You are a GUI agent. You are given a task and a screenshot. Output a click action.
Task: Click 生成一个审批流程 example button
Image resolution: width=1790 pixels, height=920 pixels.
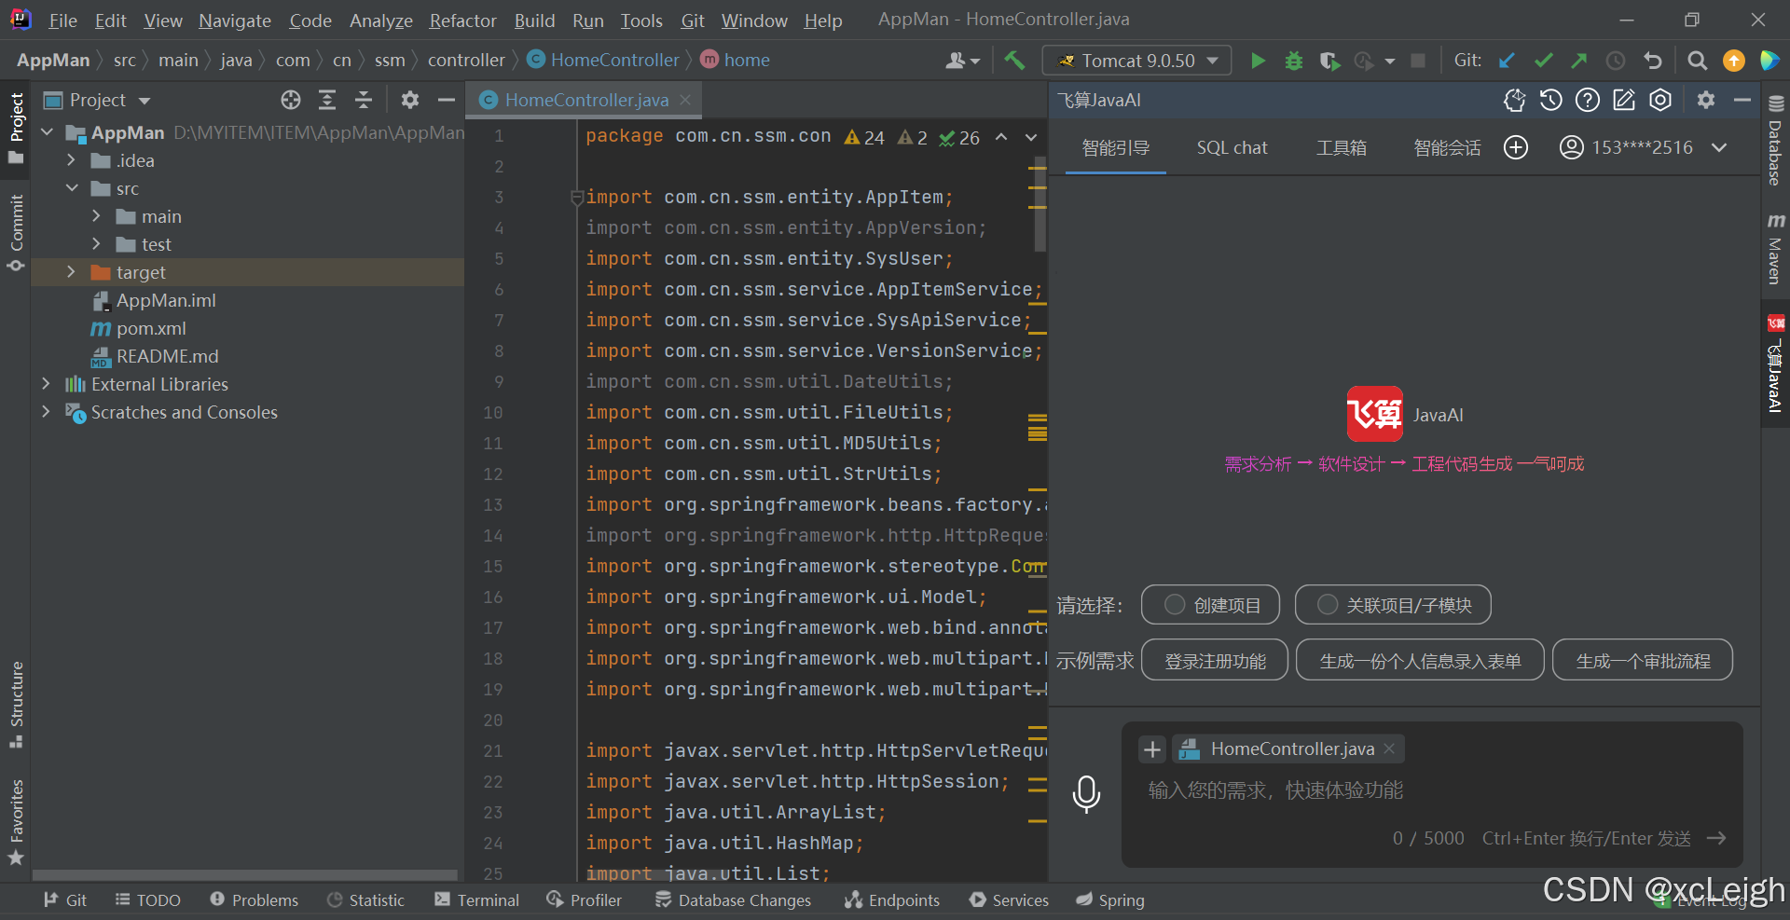pos(1643,660)
